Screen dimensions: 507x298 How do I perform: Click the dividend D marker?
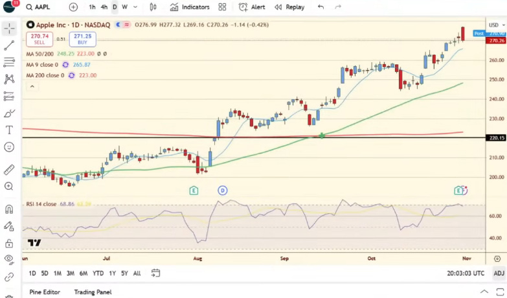[x=223, y=190]
